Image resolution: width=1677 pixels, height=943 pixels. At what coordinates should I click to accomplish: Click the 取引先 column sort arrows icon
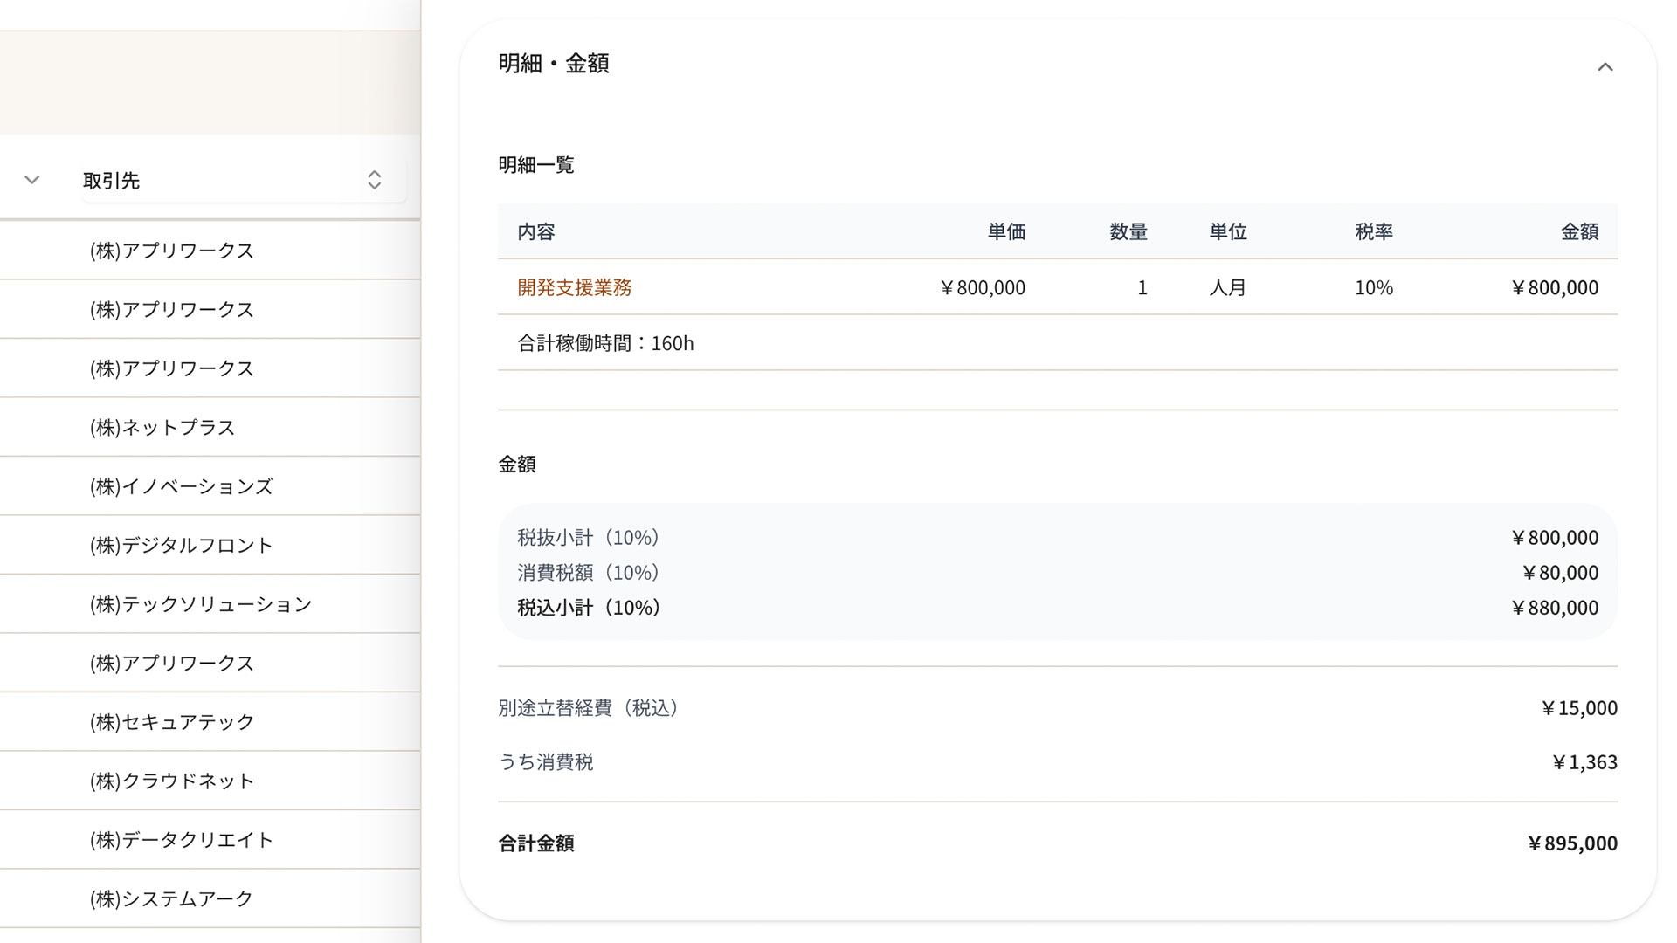pyautogui.click(x=374, y=180)
